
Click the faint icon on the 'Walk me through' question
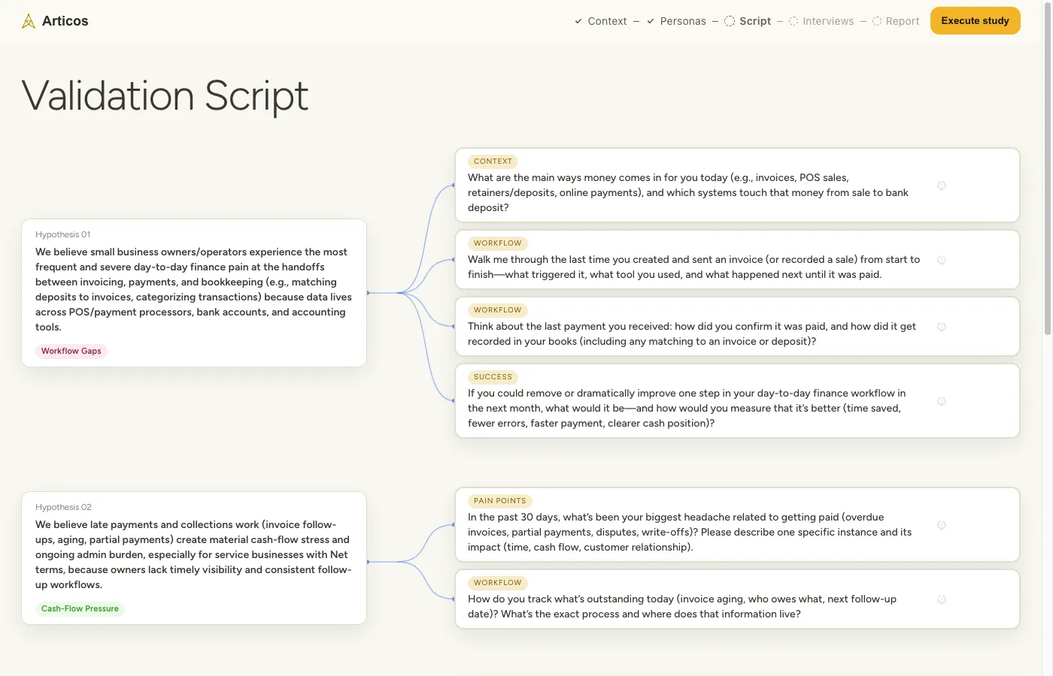pos(941,260)
